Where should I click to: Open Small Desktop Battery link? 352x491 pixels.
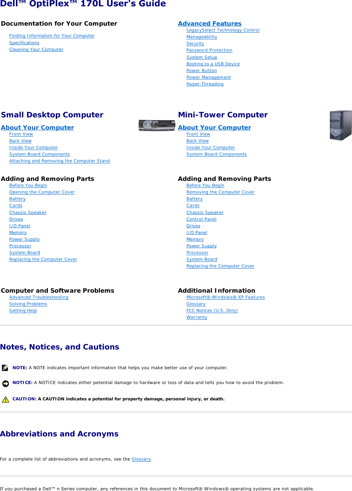(17, 199)
